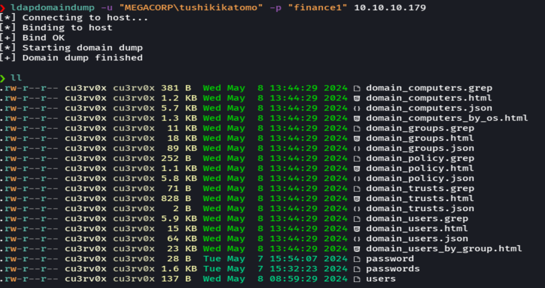
Task: Click the filename domain_groups.html
Action: point(420,139)
